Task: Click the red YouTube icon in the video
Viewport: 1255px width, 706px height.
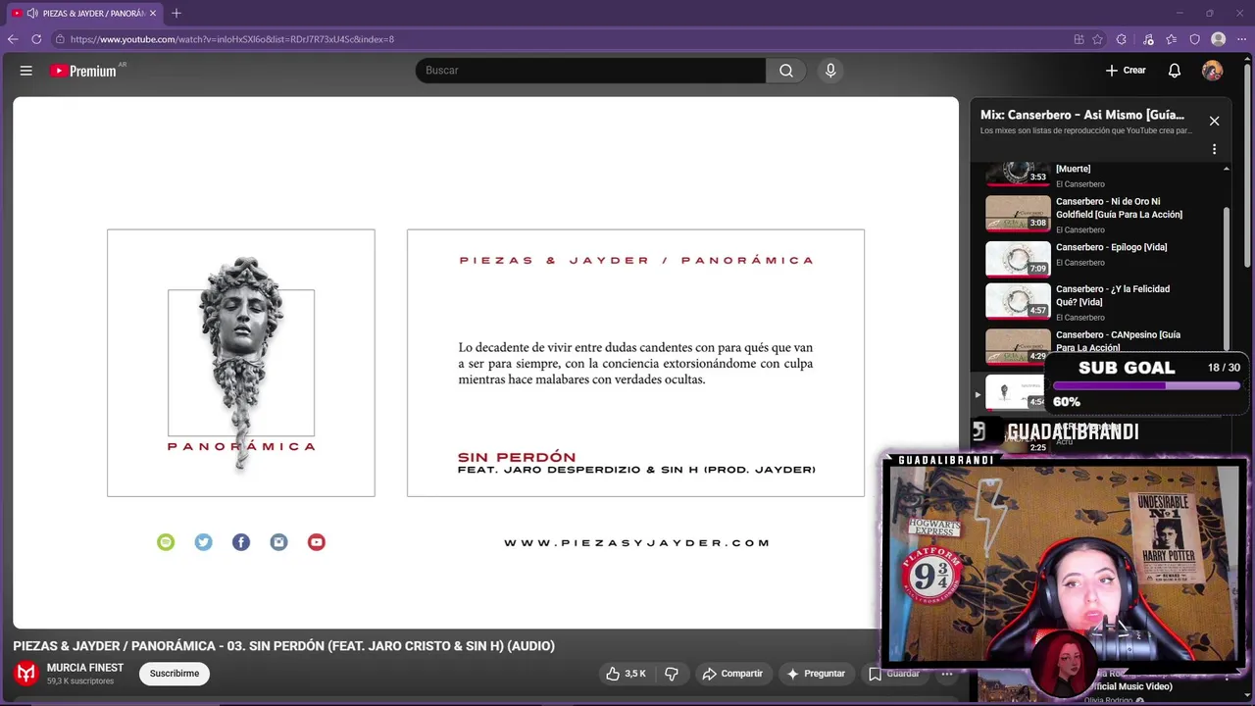Action: coord(316,542)
